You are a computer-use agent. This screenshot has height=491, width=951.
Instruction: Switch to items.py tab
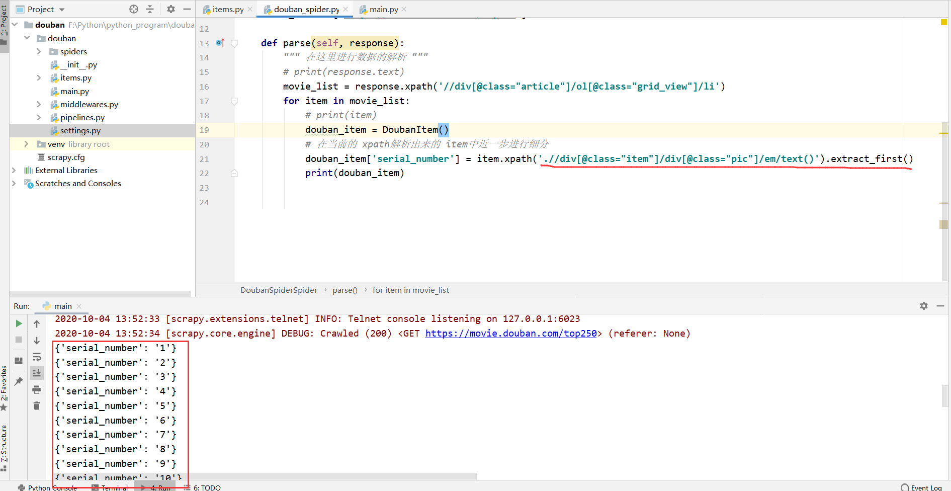tap(223, 9)
